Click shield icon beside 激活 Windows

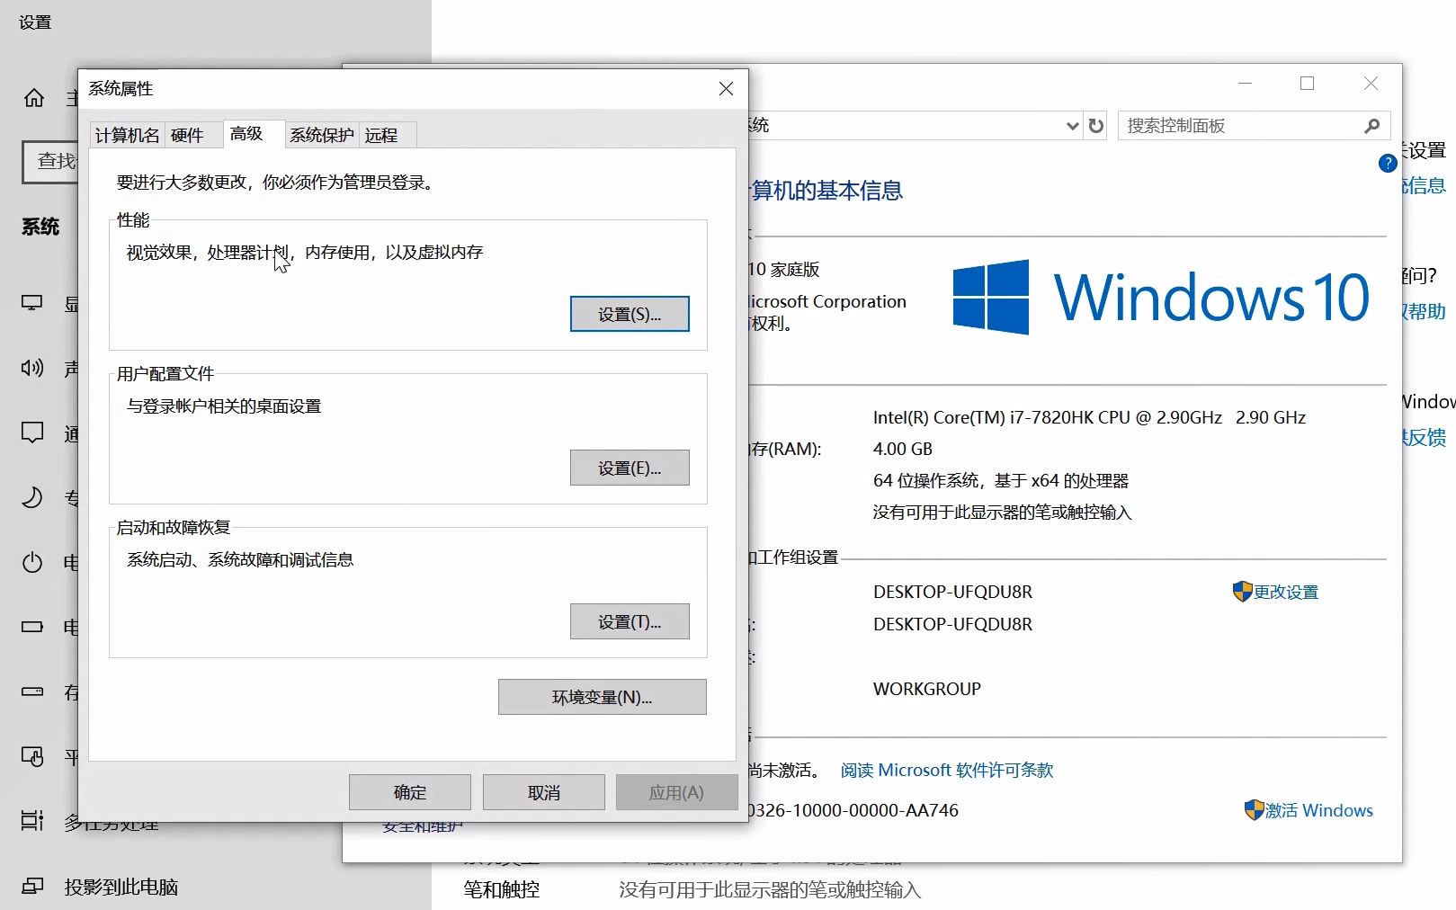pyautogui.click(x=1254, y=809)
